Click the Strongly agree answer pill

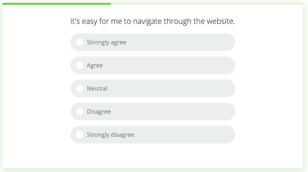[x=153, y=42]
